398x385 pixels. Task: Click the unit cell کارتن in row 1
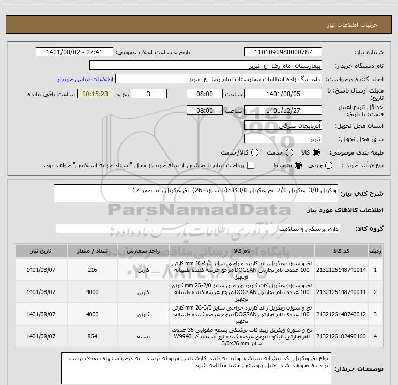[x=143, y=270]
